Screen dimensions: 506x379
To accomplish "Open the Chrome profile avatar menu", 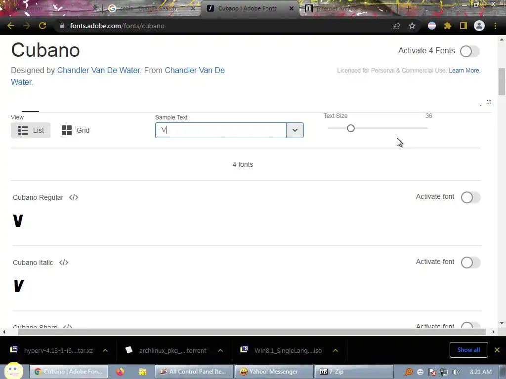I will 479,26.
